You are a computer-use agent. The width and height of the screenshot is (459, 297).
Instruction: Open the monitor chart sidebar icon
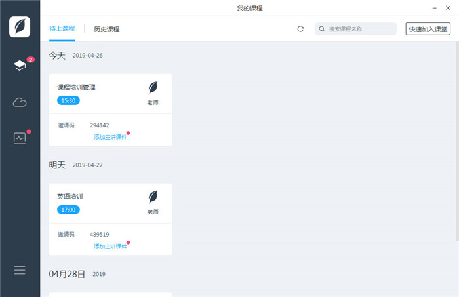coord(20,138)
